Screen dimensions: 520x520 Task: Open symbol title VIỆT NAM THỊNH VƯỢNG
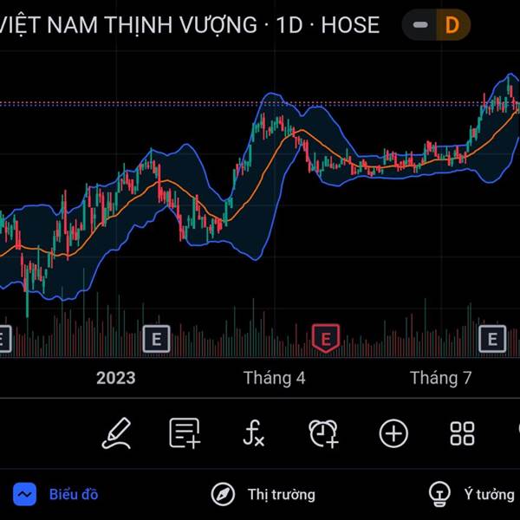point(128,25)
